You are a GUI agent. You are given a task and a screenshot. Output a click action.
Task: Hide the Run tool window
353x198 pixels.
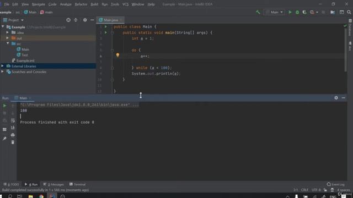point(343,98)
